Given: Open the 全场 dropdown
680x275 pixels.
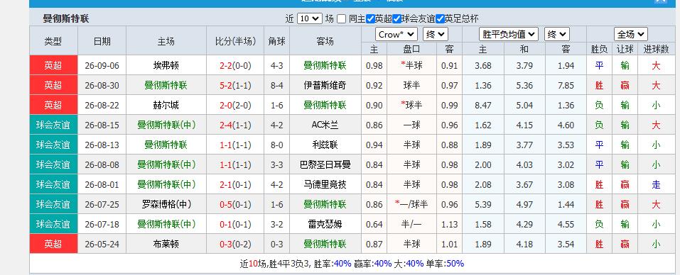Looking at the screenshot, I should pyautogui.click(x=630, y=35).
